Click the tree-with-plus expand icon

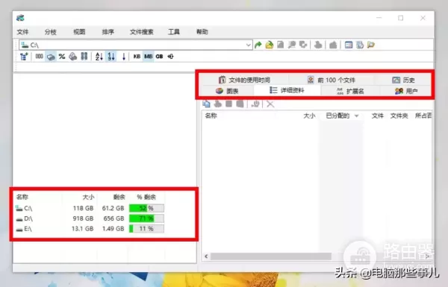click(x=24, y=57)
